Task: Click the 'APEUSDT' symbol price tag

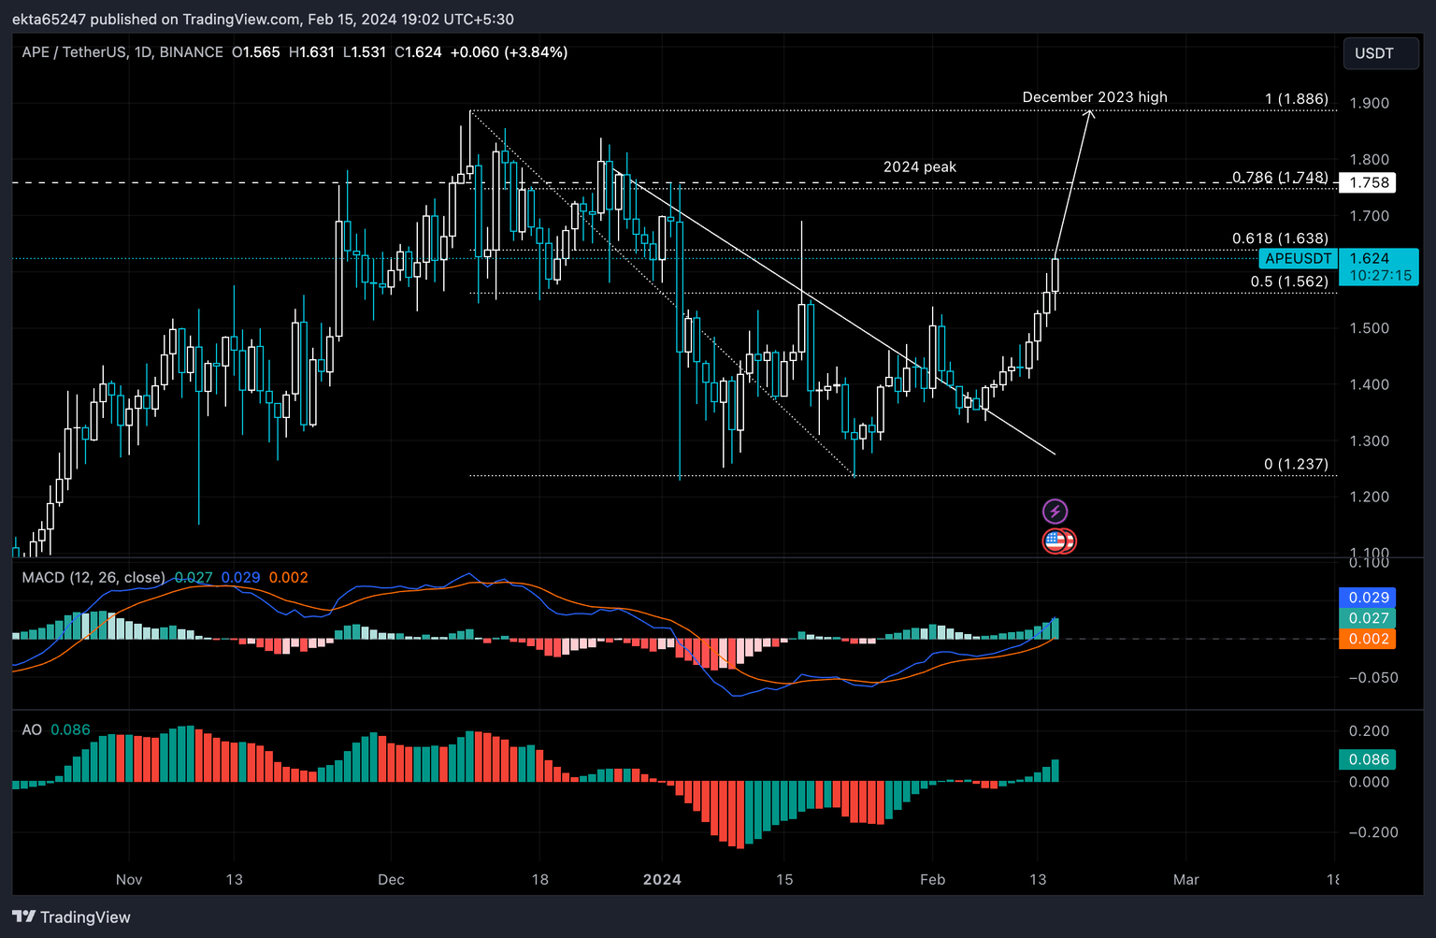Action: click(1299, 258)
